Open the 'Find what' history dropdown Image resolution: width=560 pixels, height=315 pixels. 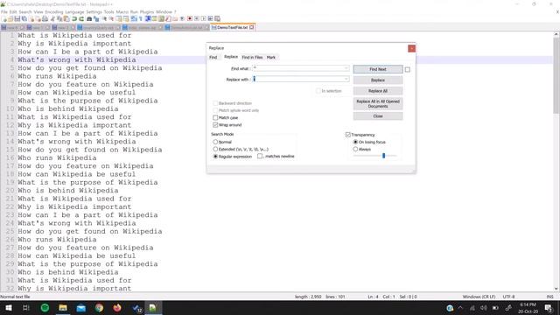[x=346, y=68]
